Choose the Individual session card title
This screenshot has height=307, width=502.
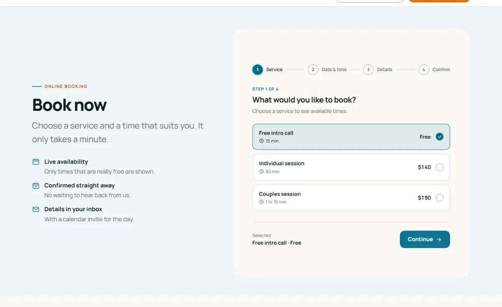pos(282,164)
